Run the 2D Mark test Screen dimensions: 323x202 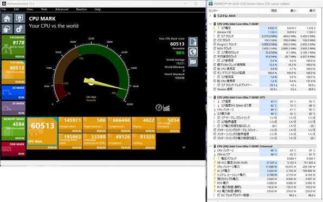(21, 97)
